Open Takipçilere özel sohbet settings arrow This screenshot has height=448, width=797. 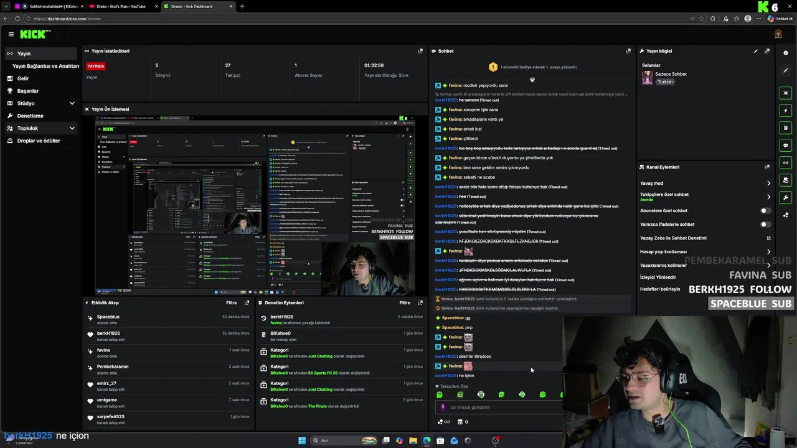coord(769,197)
